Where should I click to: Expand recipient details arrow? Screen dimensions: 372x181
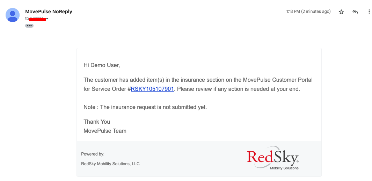coord(47,19)
